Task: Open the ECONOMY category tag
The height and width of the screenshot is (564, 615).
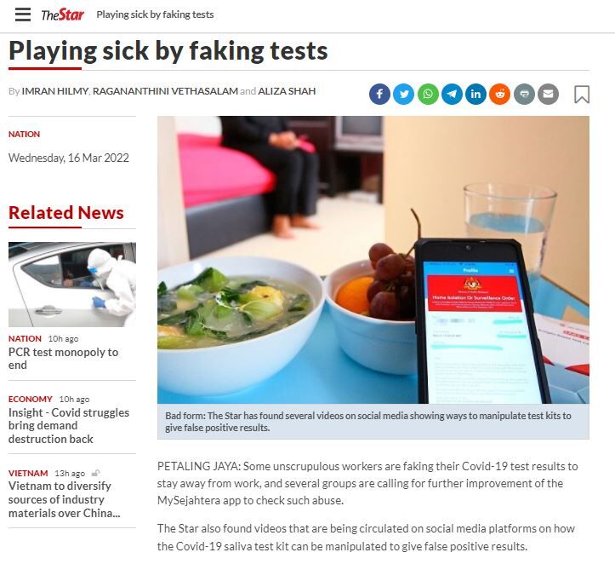Action: [31, 399]
